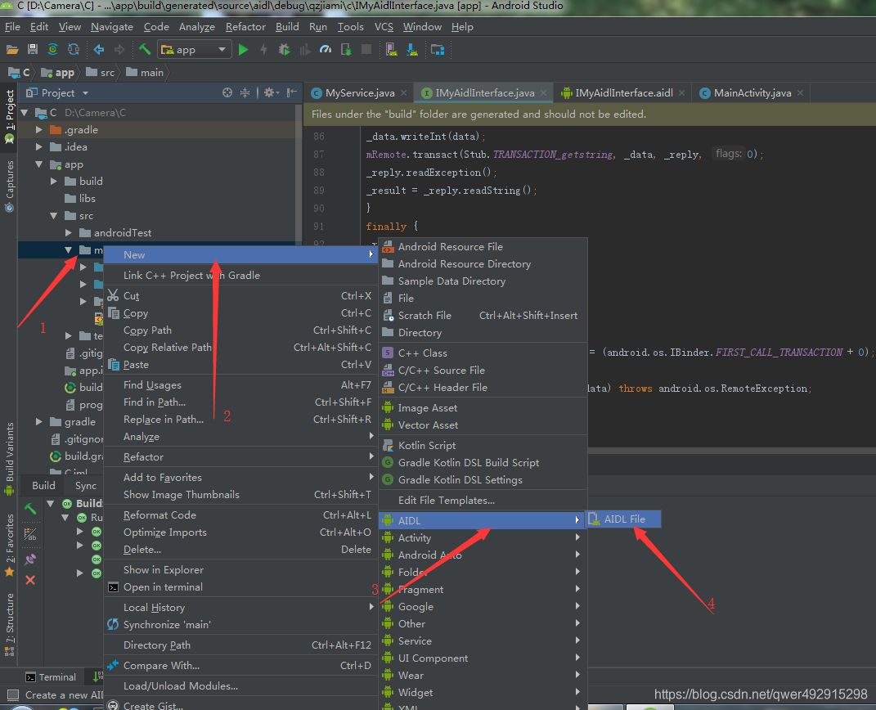Viewport: 876px width, 710px height.
Task: Run the app with green play icon
Action: pyautogui.click(x=243, y=50)
